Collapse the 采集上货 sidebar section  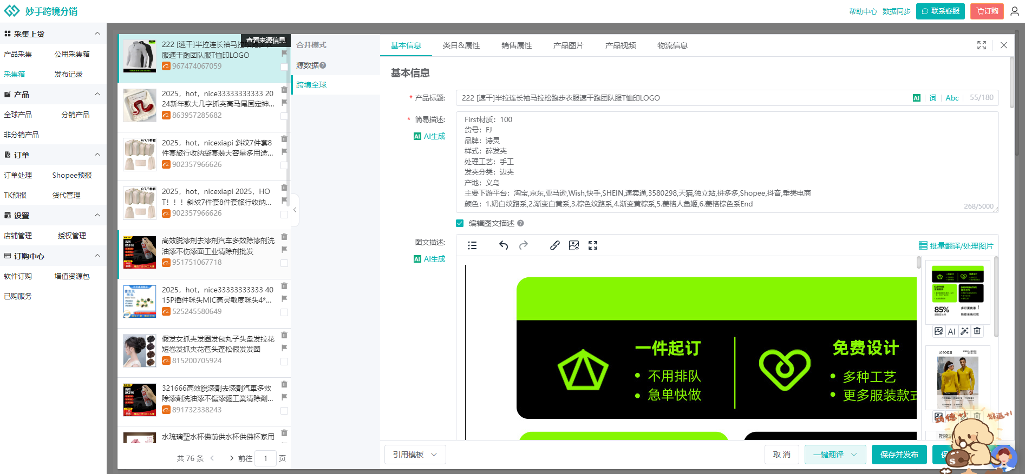click(97, 34)
